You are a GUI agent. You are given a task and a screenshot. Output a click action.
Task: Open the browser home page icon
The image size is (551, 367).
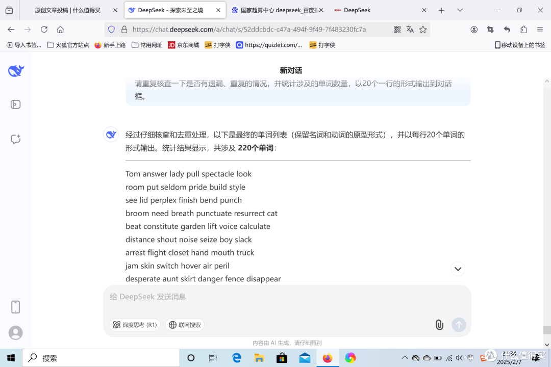[x=60, y=30]
